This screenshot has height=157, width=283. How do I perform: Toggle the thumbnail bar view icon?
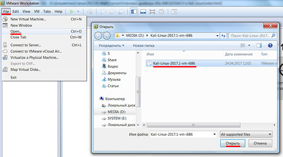pos(143,12)
